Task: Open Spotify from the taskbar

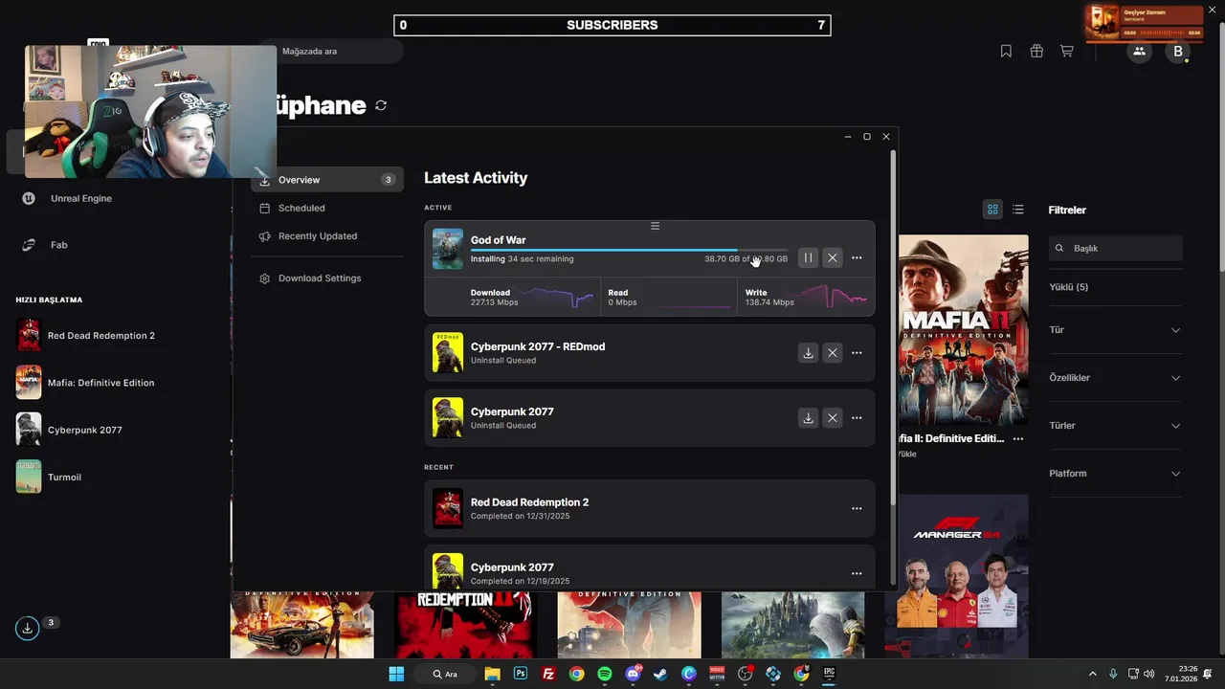Action: click(605, 674)
